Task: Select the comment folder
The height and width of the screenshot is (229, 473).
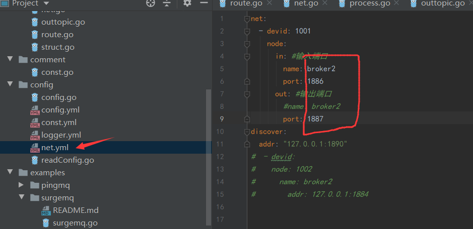Action: (x=48, y=60)
